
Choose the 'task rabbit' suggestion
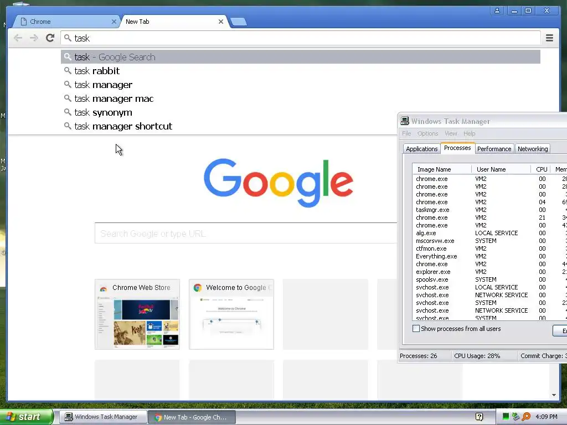[301, 71]
